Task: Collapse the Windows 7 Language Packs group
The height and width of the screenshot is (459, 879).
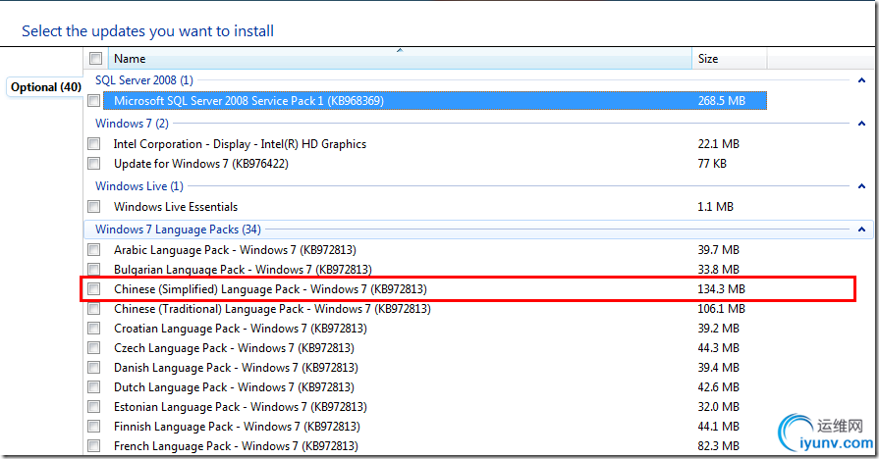Action: pyautogui.click(x=862, y=229)
